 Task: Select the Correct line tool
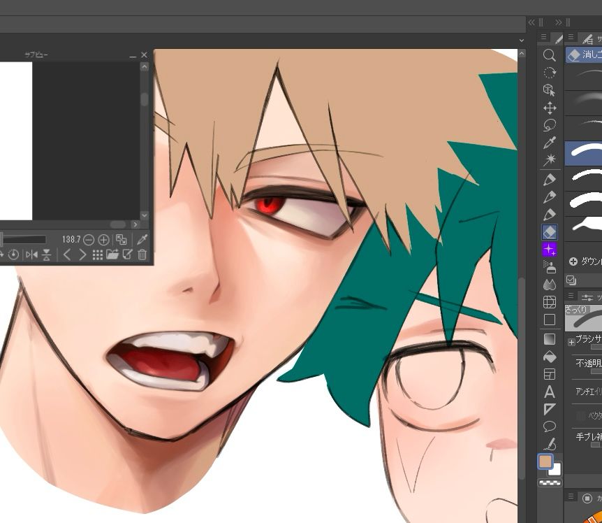(x=550, y=444)
